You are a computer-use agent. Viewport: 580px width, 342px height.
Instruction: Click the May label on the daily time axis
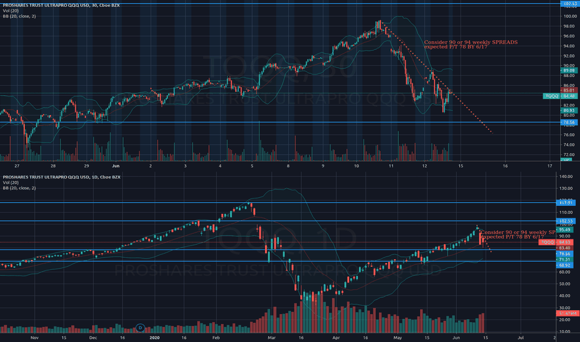click(x=398, y=338)
